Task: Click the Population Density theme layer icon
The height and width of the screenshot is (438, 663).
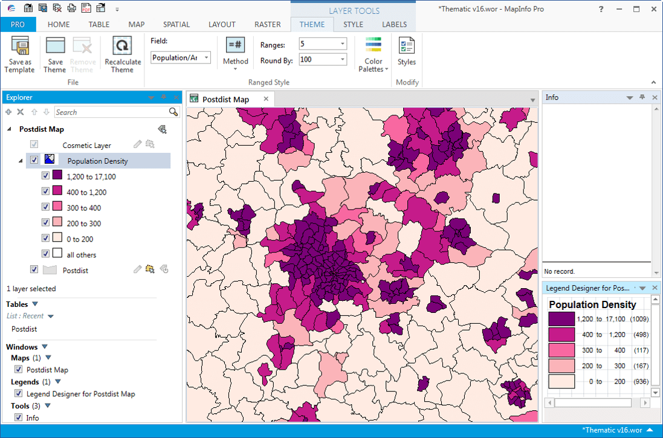Action: (50, 159)
